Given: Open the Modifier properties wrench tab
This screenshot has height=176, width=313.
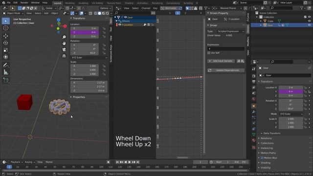Looking at the screenshot, I should point(254,112).
